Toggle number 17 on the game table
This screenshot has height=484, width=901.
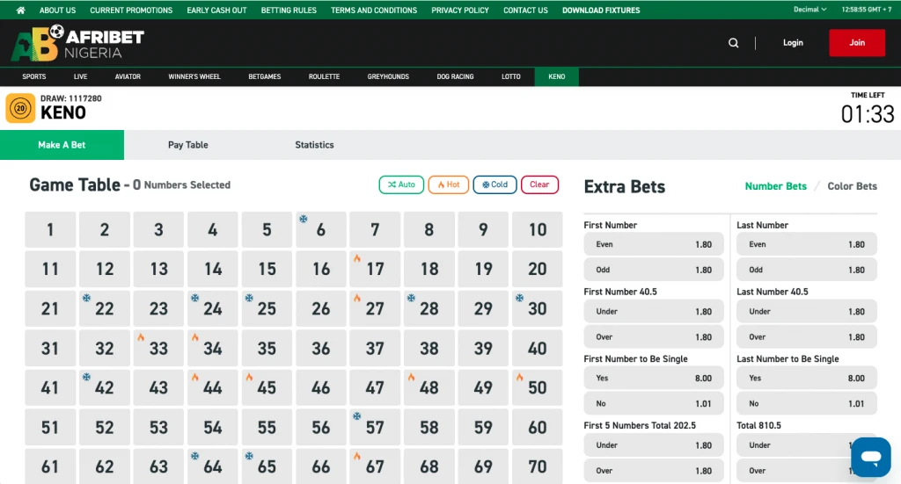pos(375,269)
